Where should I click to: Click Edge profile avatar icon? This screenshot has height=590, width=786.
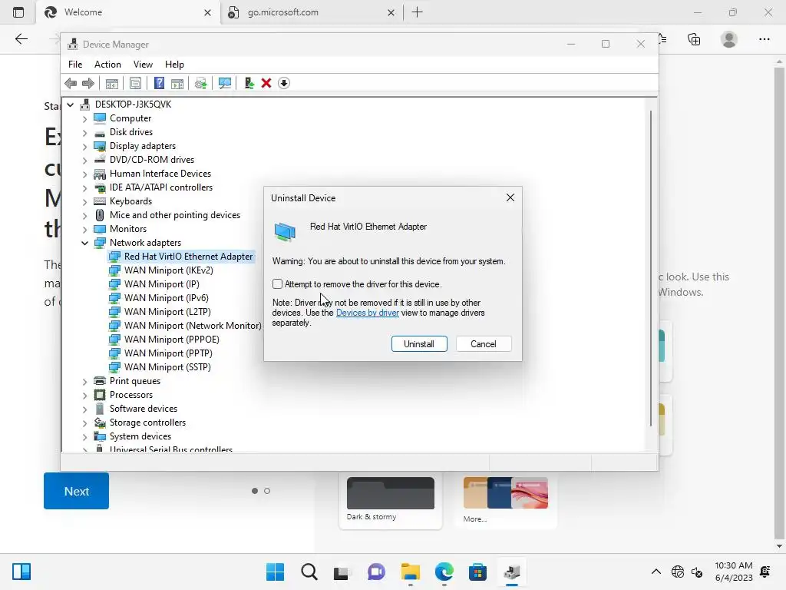pyautogui.click(x=729, y=39)
